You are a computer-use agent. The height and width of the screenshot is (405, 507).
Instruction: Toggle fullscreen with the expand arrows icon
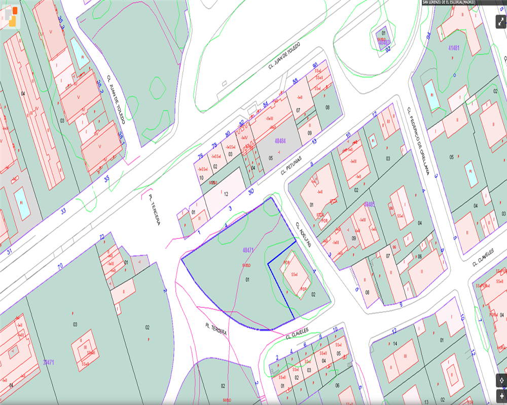coord(501,22)
